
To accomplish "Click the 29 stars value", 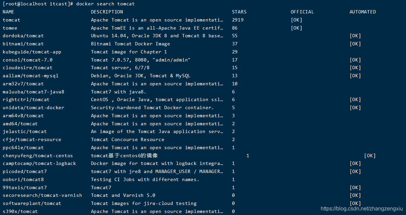I will click(x=235, y=52).
